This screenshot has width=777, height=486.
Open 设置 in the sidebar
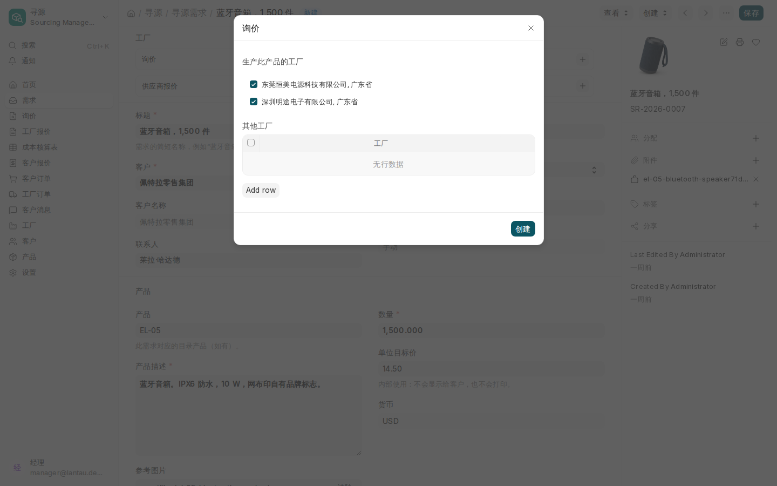[x=59, y=273]
